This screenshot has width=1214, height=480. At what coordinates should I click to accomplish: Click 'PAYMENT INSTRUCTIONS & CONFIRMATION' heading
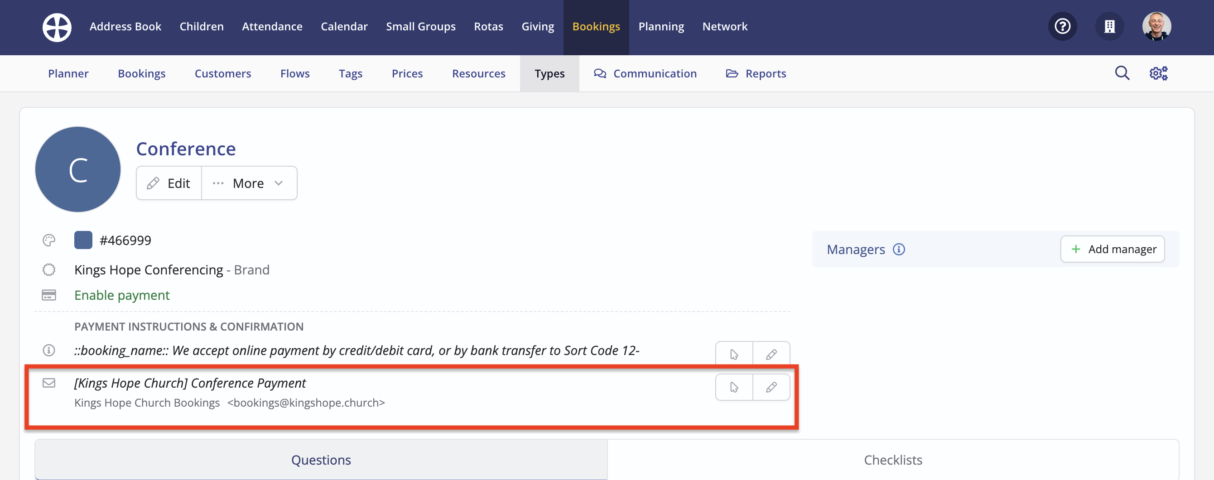point(189,326)
